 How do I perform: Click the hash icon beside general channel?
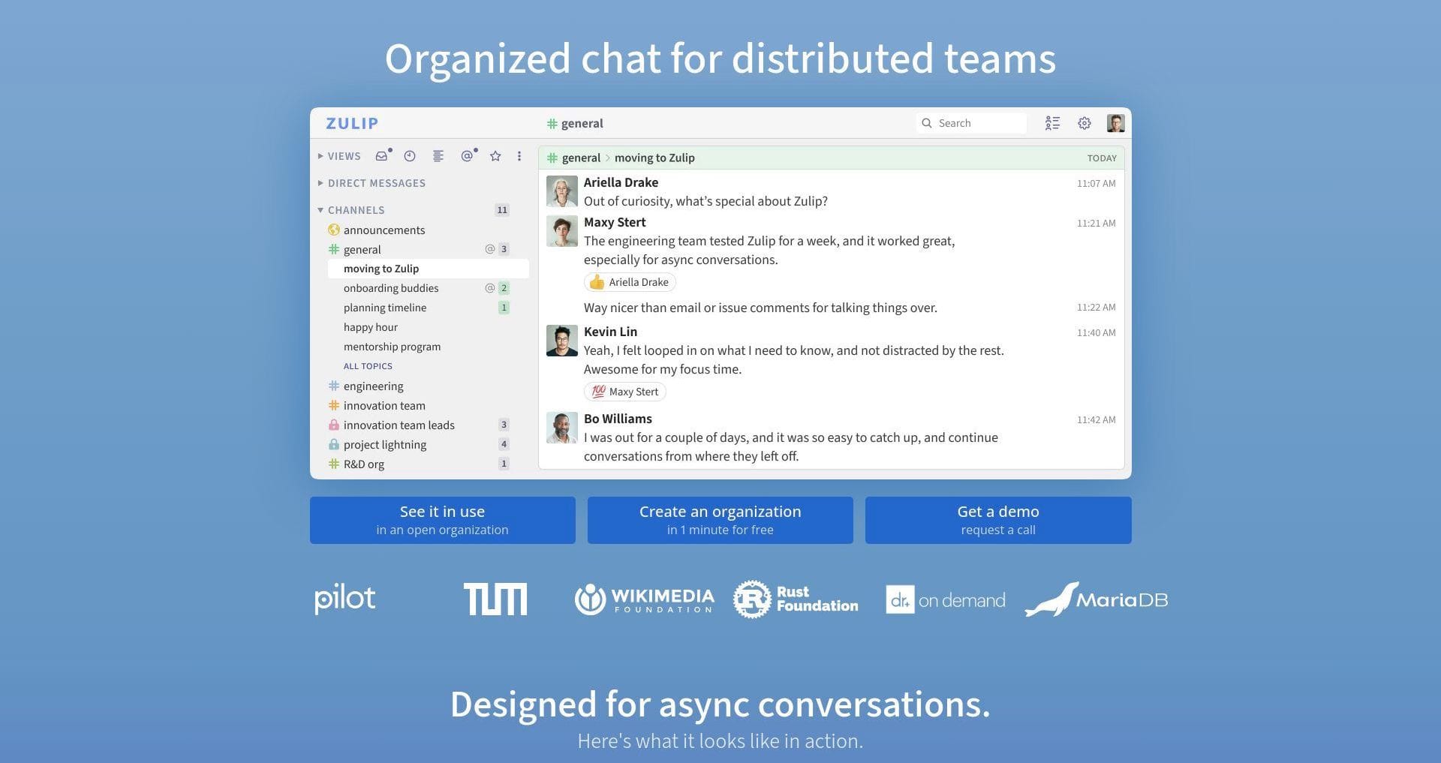coord(334,249)
